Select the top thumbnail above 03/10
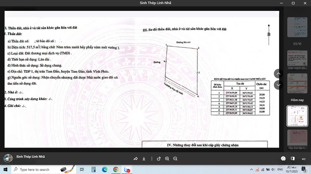Screen dimensions: 311x174 pyautogui.click(x=297, y=27)
